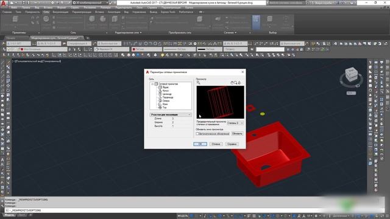The height and width of the screenshot is (219, 390).
Task: Click the red sink 3D model
Action: tap(271, 154)
